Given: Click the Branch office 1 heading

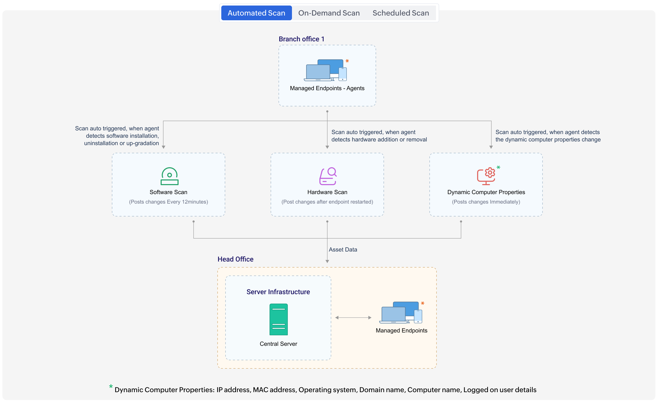Looking at the screenshot, I should pyautogui.click(x=301, y=39).
